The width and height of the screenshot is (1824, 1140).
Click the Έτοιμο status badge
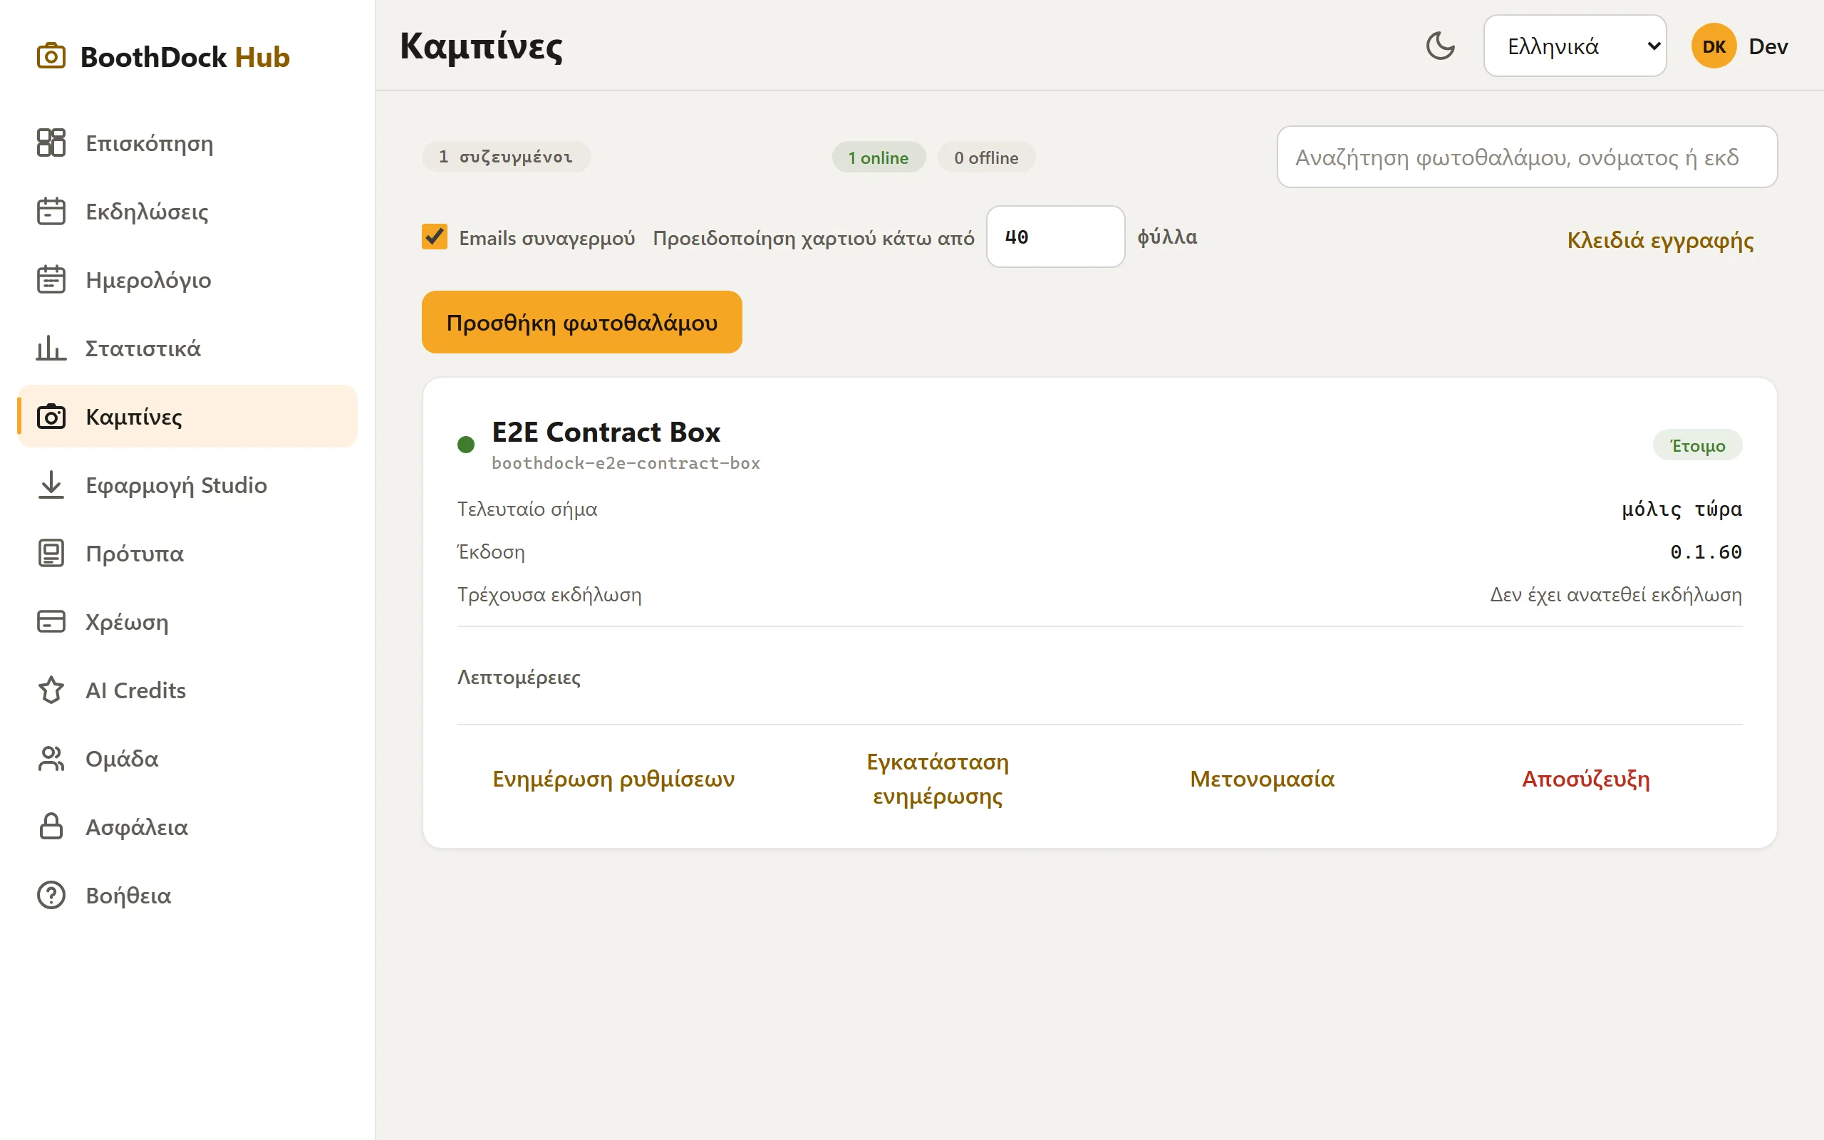(1697, 445)
